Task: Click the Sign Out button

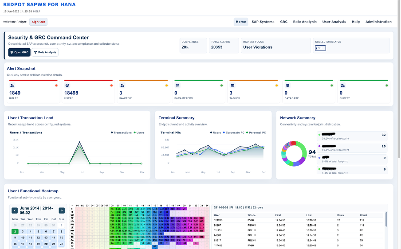Action: coord(38,22)
